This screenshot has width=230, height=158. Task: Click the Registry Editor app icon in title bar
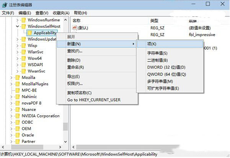pyautogui.click(x=5, y=5)
